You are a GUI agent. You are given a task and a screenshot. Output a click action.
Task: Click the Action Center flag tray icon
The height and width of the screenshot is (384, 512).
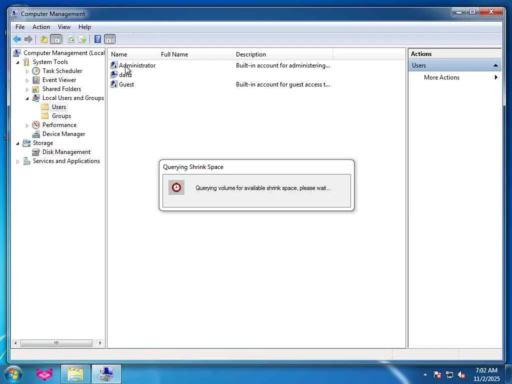click(437, 374)
